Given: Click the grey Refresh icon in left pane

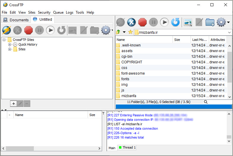Looking at the screenshot, I should pos(61,30).
